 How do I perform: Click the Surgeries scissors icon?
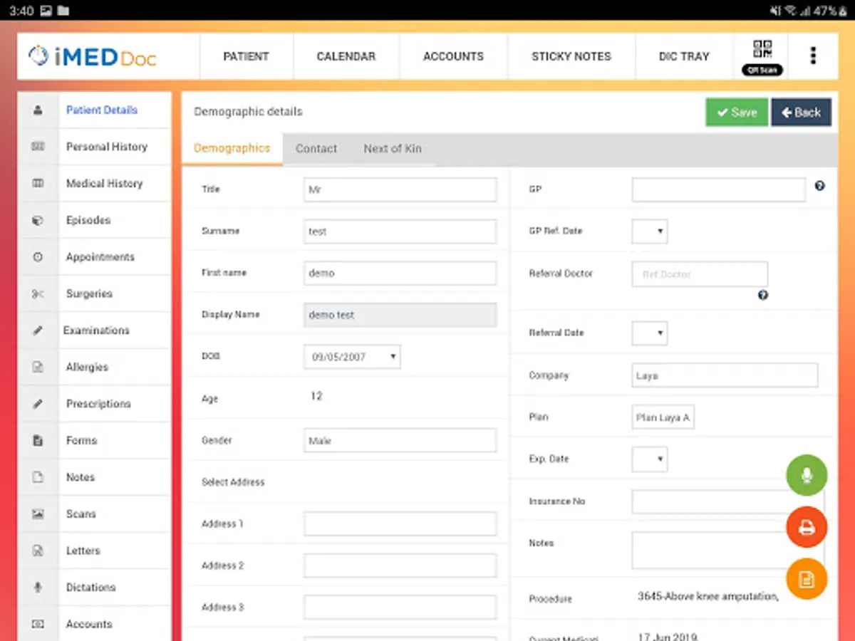click(38, 294)
